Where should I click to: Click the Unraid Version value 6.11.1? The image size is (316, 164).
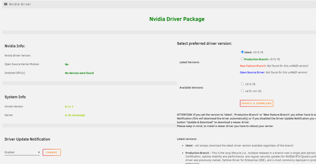[69, 106]
